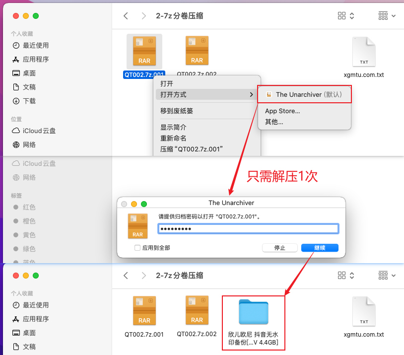Enable the 应用到全部 checkbox
The width and height of the screenshot is (404, 355).
coord(137,248)
